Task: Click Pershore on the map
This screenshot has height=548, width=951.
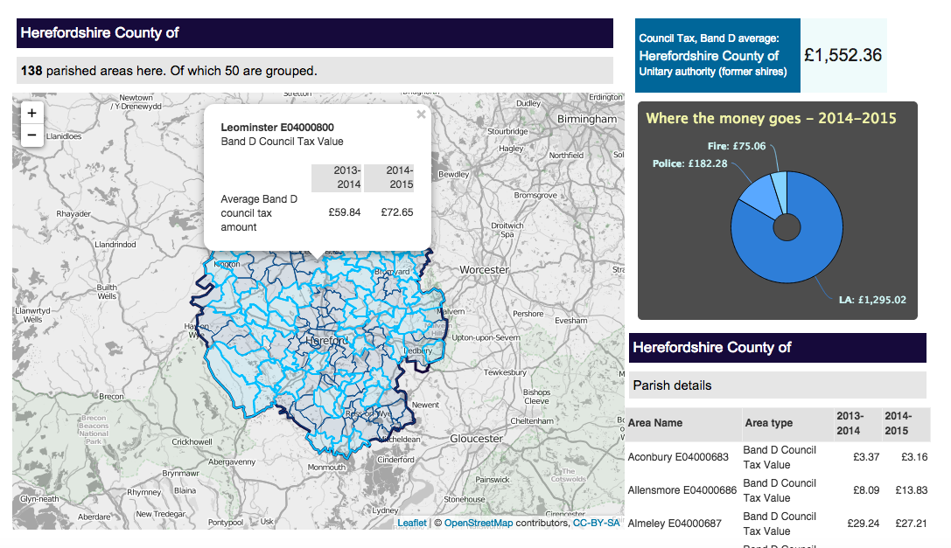Action: [x=528, y=314]
